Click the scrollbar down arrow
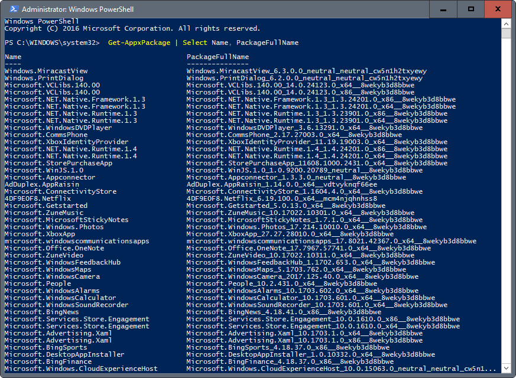516x378 pixels. coord(506,368)
